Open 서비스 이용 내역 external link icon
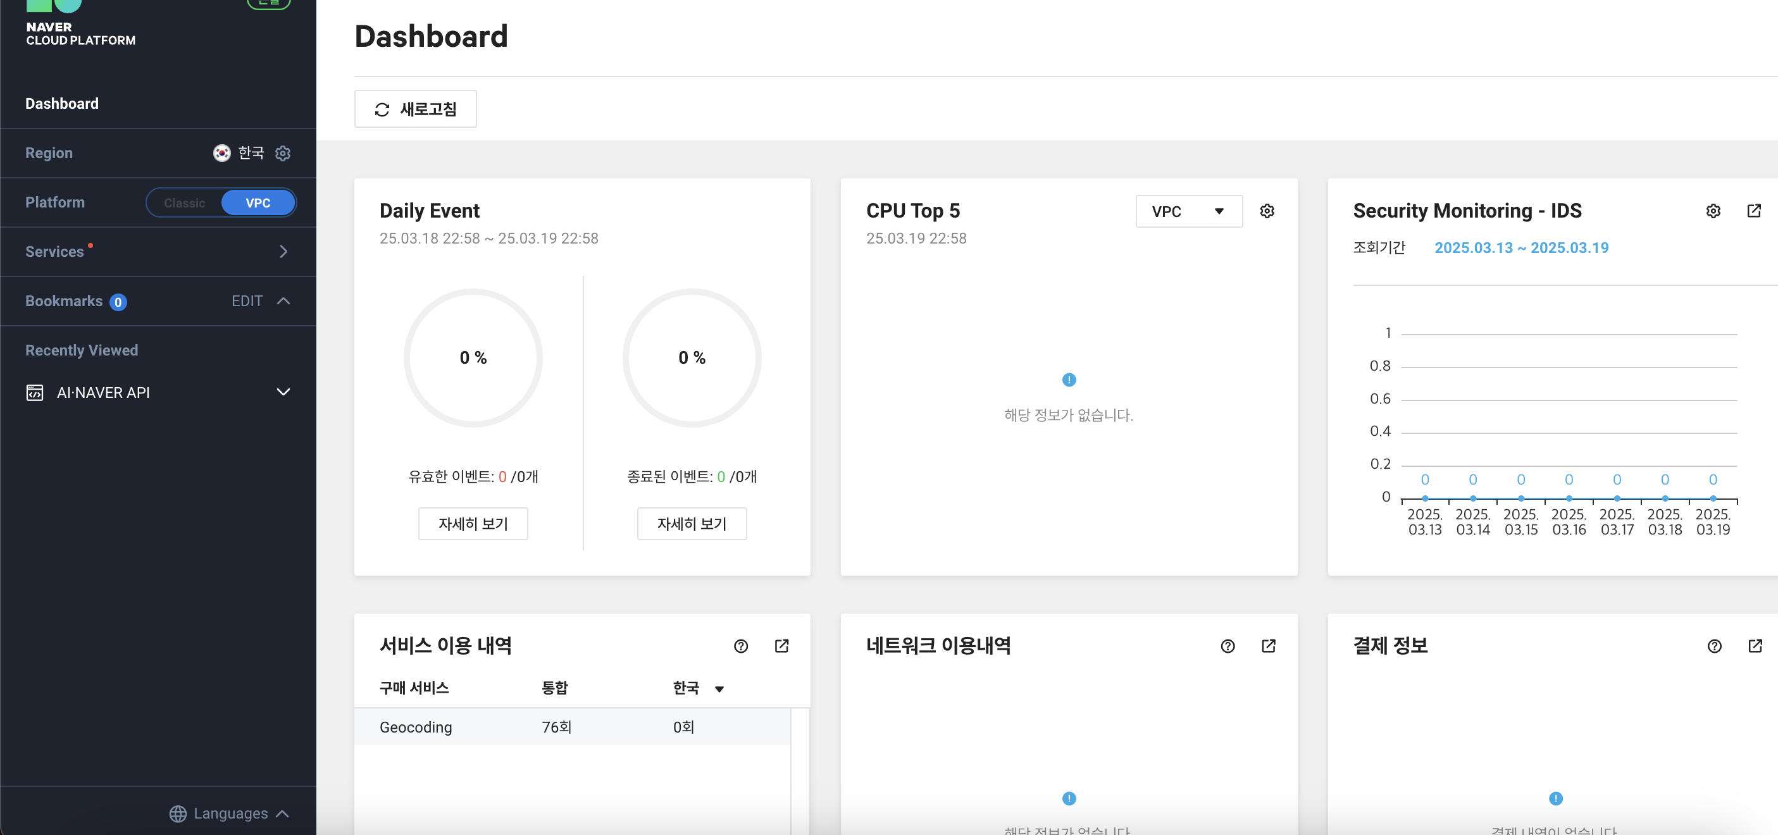The image size is (1778, 835). 781,646
